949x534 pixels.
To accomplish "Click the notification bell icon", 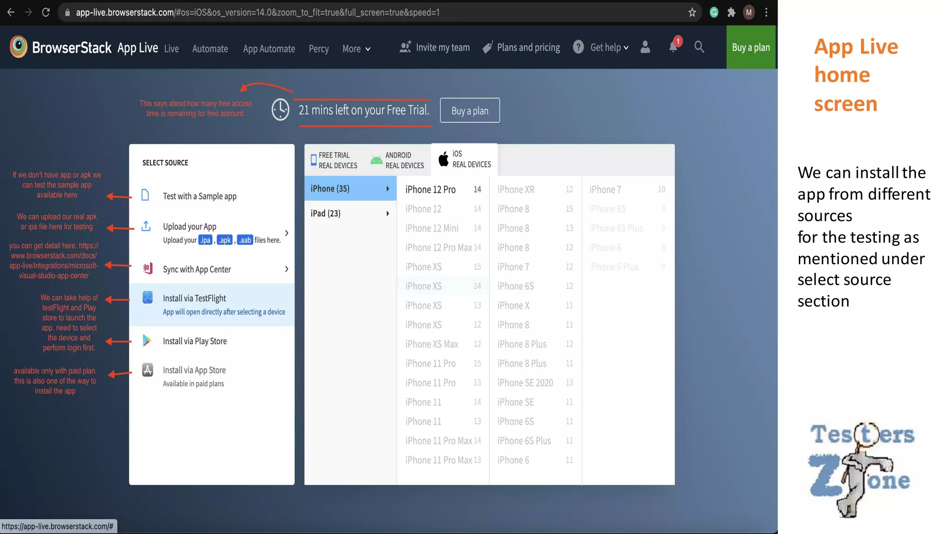I will [673, 47].
